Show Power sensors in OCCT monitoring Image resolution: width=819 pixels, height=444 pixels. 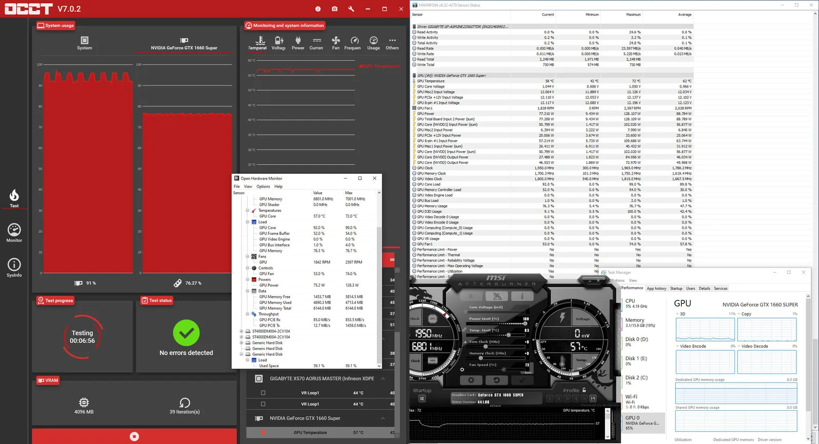click(x=298, y=43)
